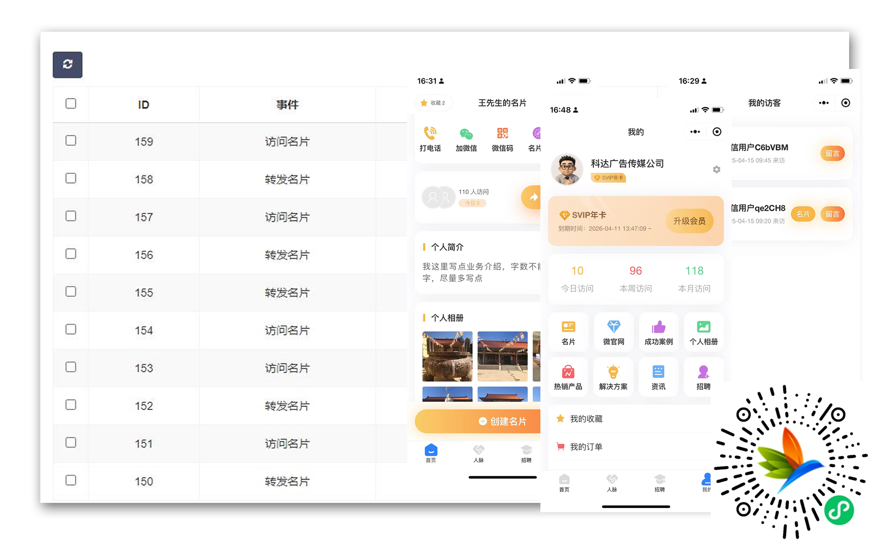Image resolution: width=885 pixels, height=557 pixels.
Task: Tap the 加微信 WeChat icon
Action: pyautogui.click(x=466, y=134)
